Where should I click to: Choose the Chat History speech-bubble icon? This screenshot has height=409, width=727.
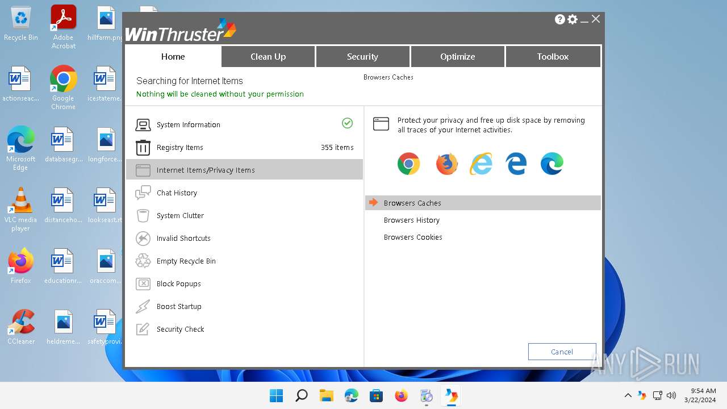point(143,193)
